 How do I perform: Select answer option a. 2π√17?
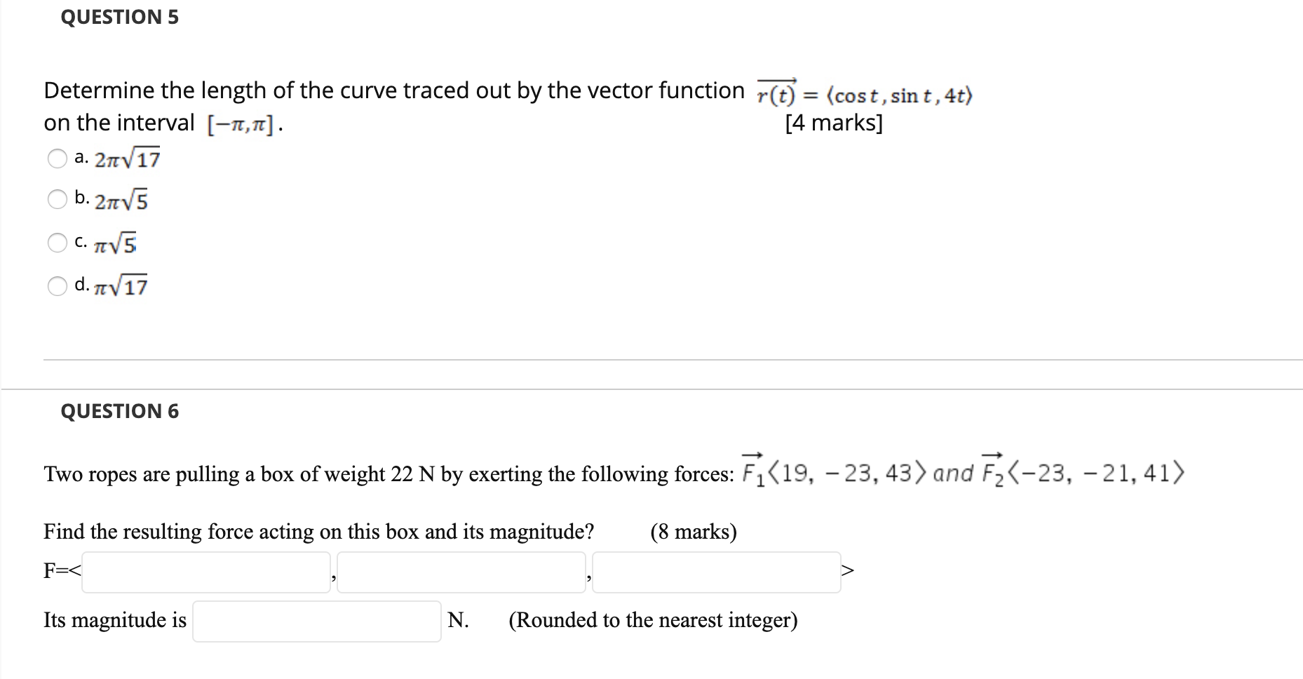[58, 158]
